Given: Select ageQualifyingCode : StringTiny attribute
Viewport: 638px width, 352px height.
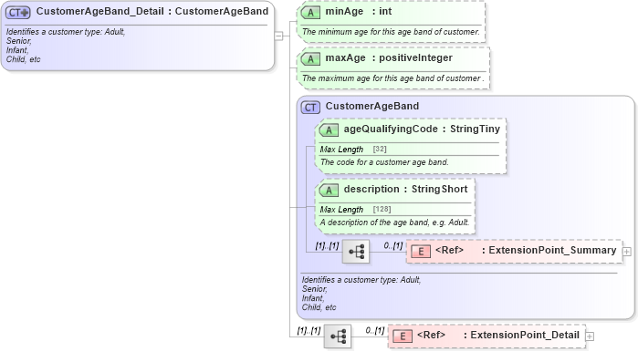Looking at the screenshot, I should click(x=422, y=129).
